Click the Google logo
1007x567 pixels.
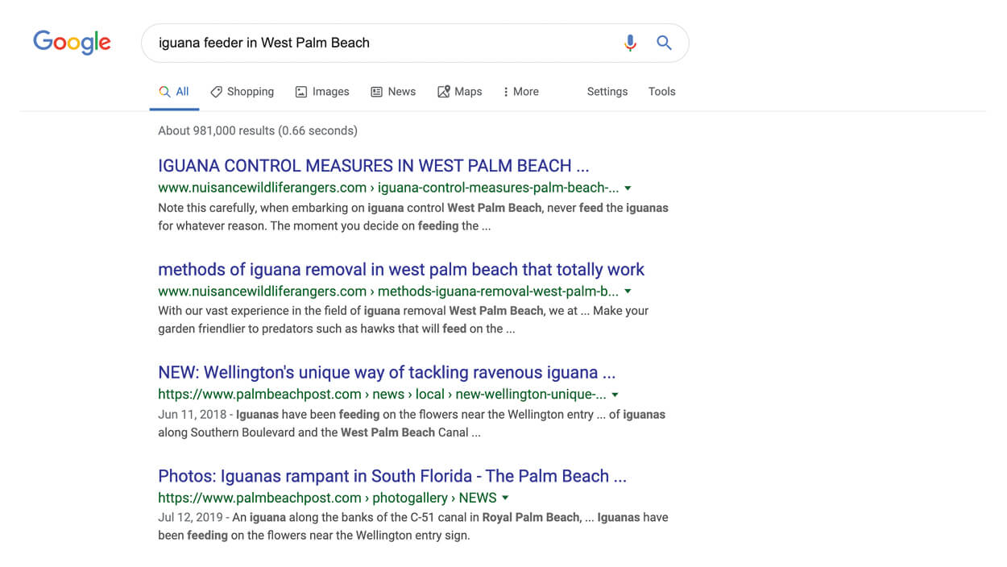(x=72, y=42)
